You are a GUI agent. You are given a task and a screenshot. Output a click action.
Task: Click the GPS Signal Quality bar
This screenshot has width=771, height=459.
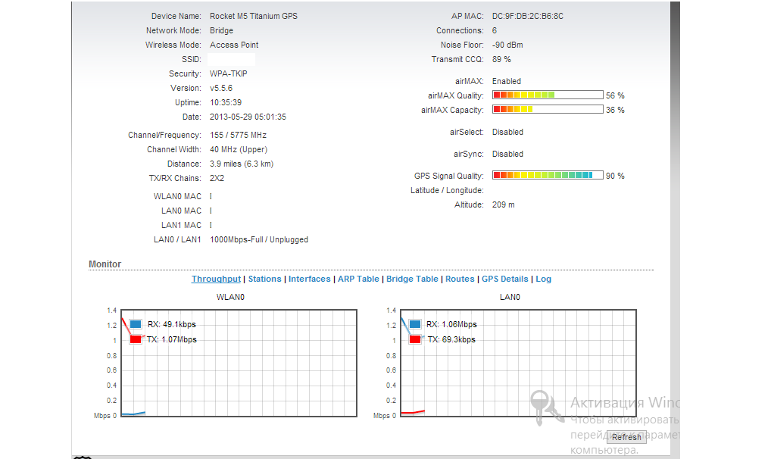548,176
